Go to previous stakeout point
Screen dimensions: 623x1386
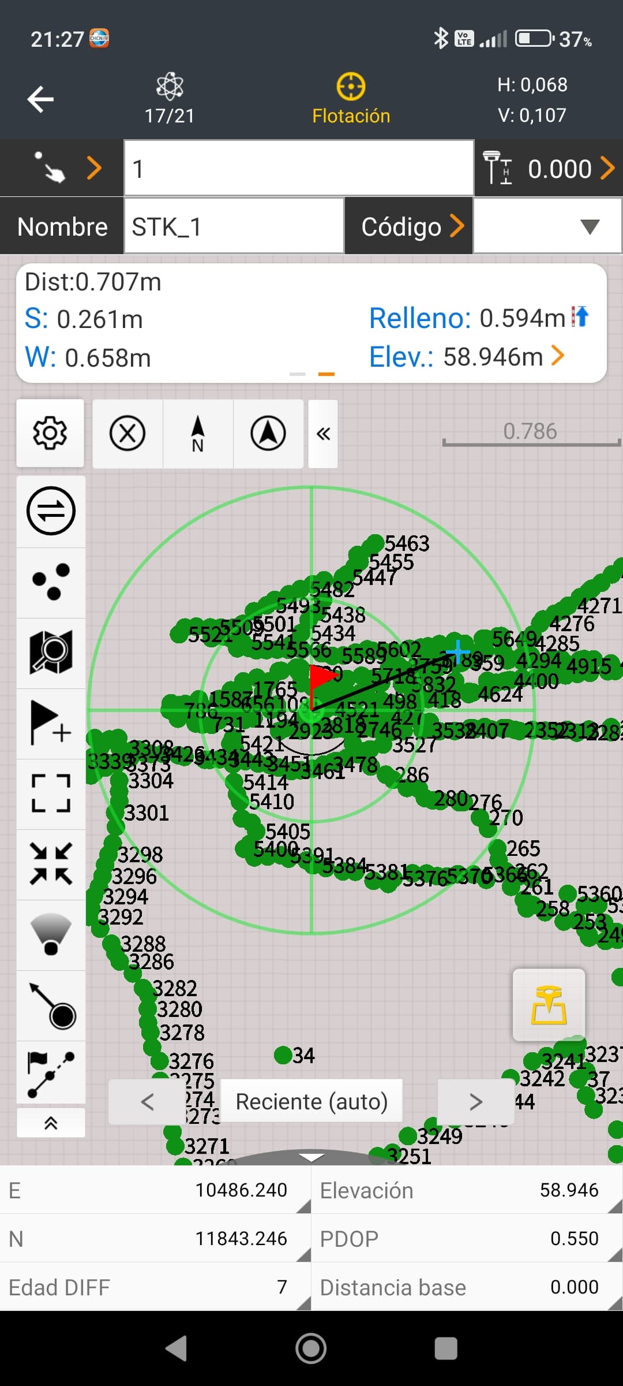(x=148, y=1102)
